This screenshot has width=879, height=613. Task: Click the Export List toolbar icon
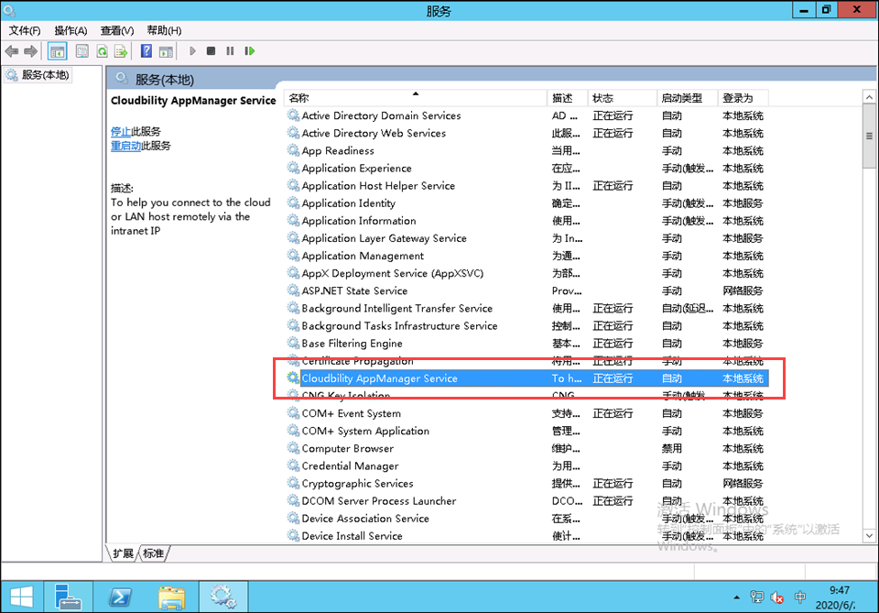(120, 51)
